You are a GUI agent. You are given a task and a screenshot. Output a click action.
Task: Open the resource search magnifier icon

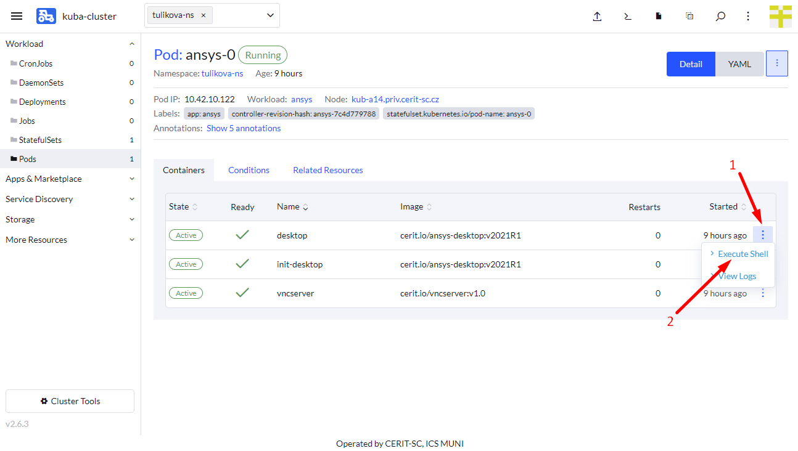coord(720,17)
